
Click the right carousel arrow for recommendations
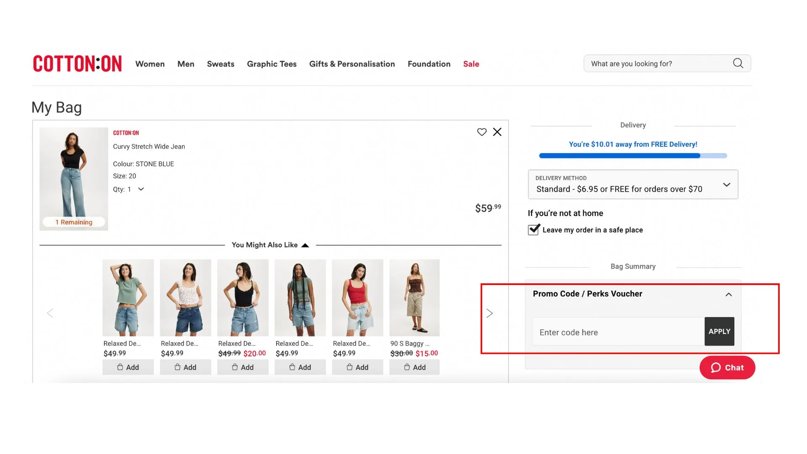coord(489,313)
